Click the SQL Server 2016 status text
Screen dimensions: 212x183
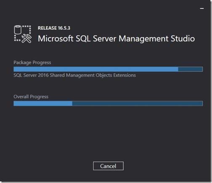pyautogui.click(x=74, y=75)
